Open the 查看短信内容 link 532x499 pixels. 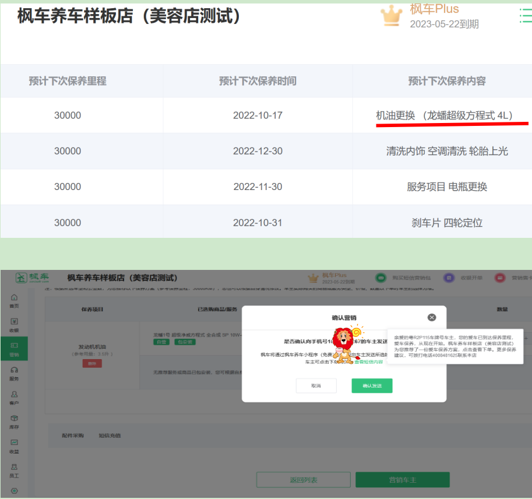point(368,362)
